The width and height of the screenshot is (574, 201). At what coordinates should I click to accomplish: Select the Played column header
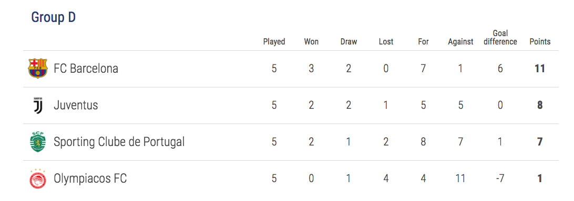[x=274, y=41]
